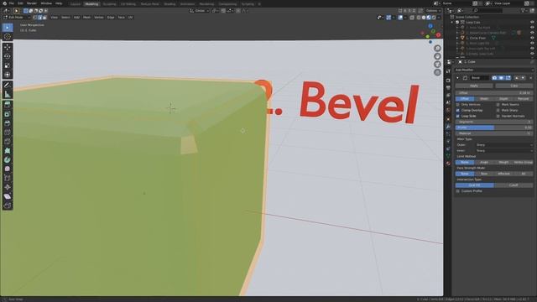
Task: Select the Scale tool
Action: click(8, 65)
